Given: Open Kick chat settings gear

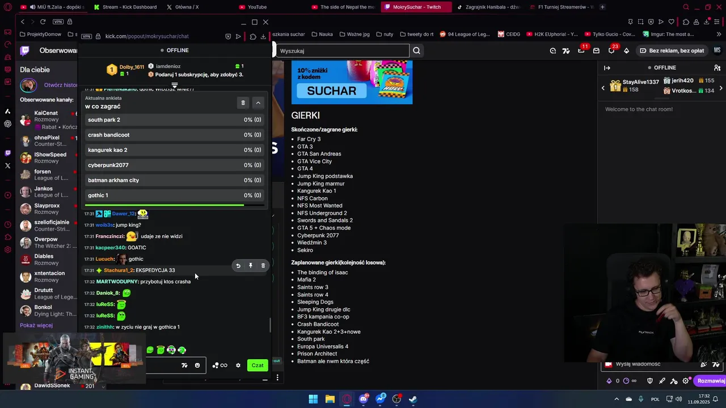Looking at the screenshot, I should (x=238, y=365).
